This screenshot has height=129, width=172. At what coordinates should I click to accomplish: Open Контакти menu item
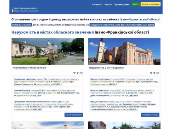click(97, 5)
